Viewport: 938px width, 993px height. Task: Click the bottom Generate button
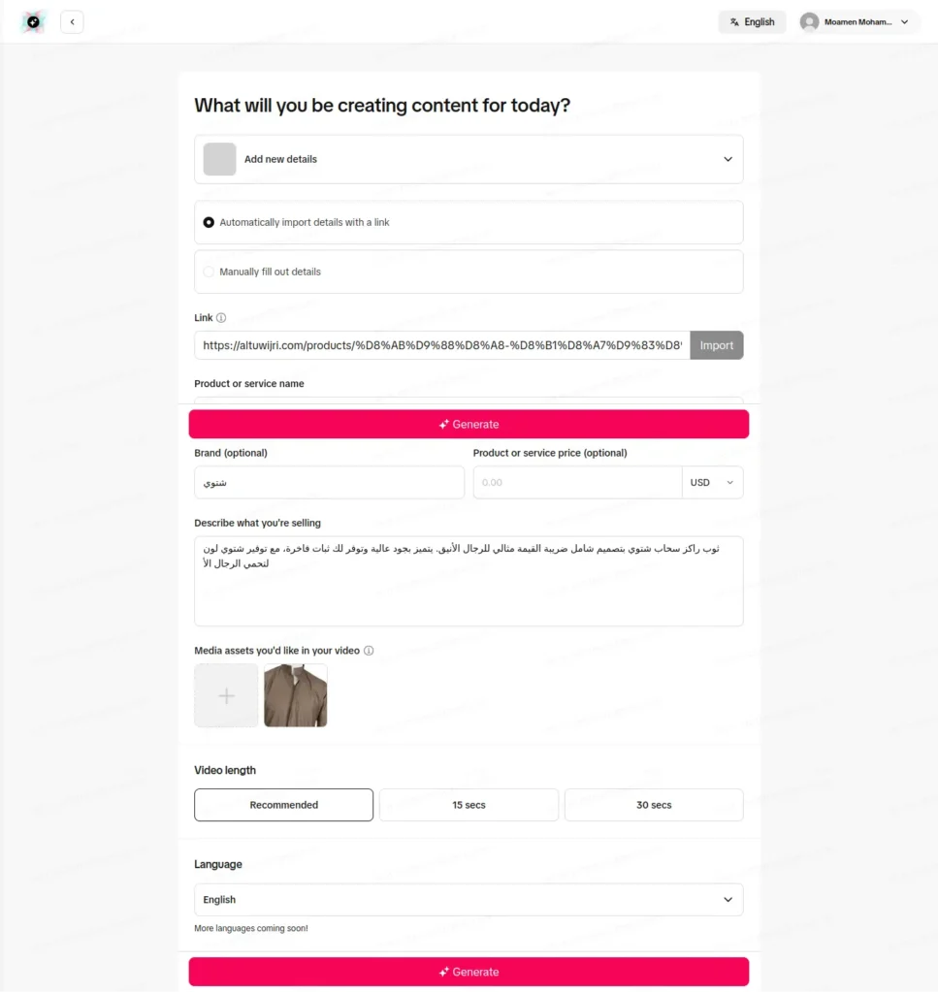point(469,972)
